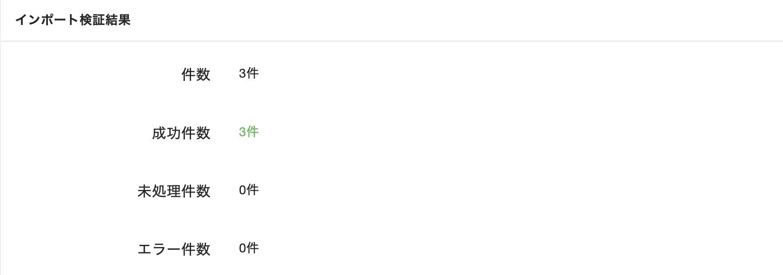Click the word 結果 in the heading
Viewport: 783px width, 275px height.
pos(118,20)
